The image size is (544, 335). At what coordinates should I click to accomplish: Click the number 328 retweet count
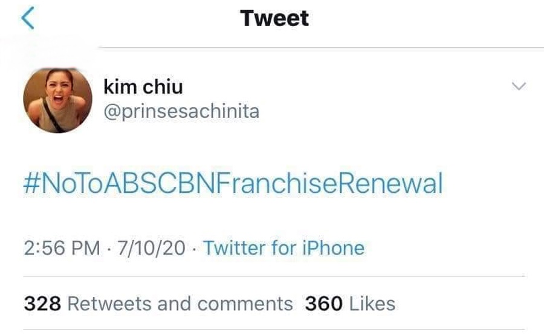pyautogui.click(x=42, y=304)
